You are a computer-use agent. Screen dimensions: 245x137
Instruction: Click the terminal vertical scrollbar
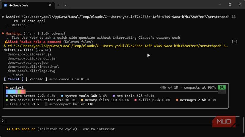[x=244, y=124]
